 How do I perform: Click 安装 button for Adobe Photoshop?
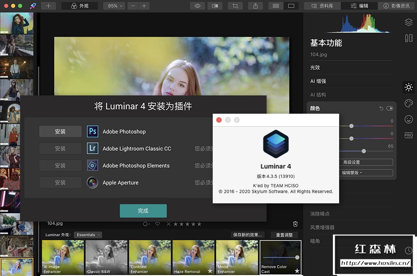tap(60, 132)
